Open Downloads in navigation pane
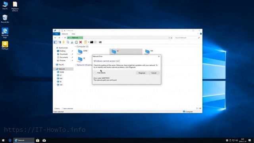This screenshot has width=254, height=143. click(63, 54)
